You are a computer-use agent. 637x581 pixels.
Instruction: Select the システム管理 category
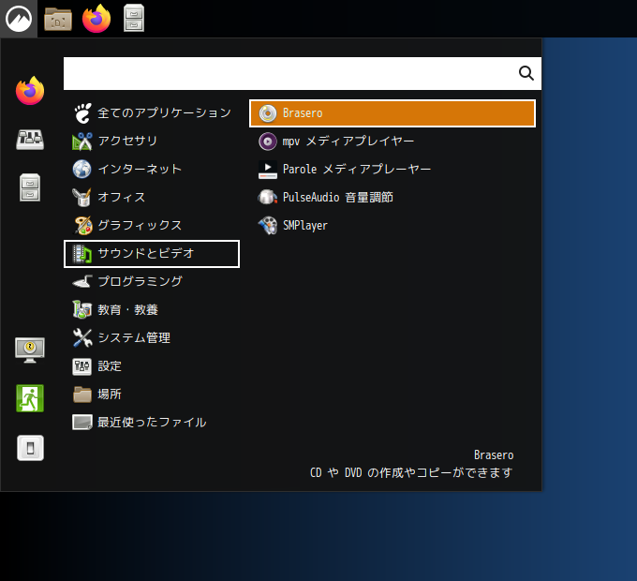click(152, 338)
